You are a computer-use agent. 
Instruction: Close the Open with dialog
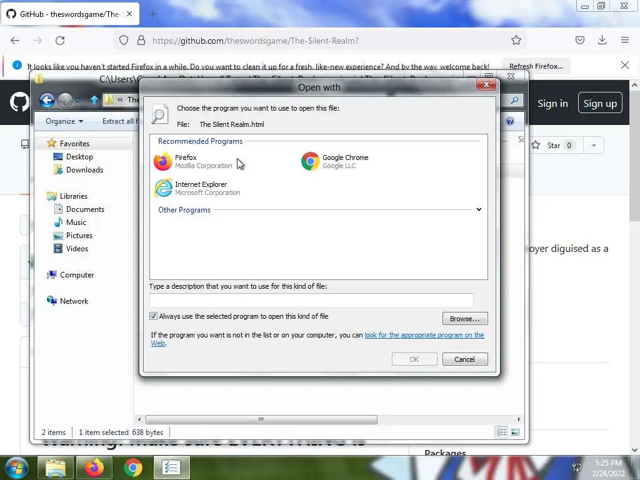coord(486,84)
